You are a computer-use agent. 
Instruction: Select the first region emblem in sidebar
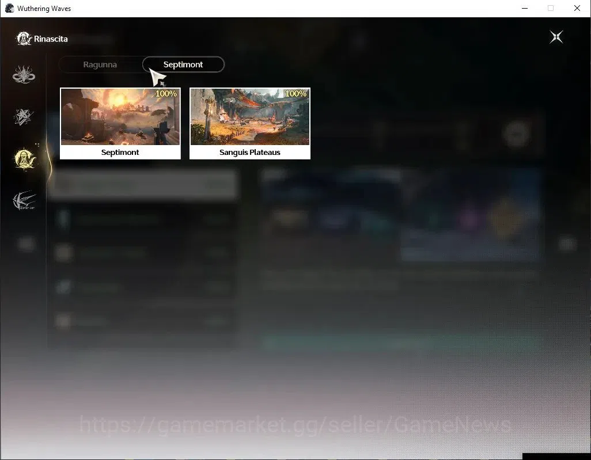coord(24,74)
